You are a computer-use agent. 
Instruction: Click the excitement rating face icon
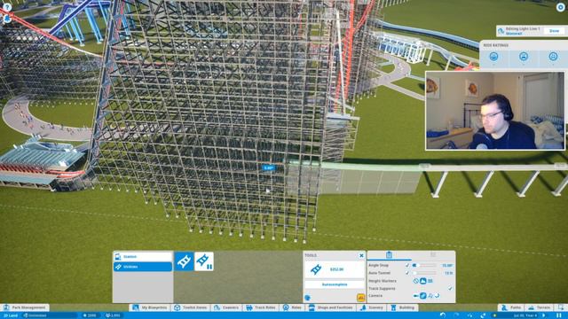(x=493, y=57)
